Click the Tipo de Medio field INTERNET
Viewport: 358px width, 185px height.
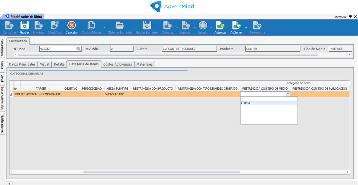click(340, 49)
